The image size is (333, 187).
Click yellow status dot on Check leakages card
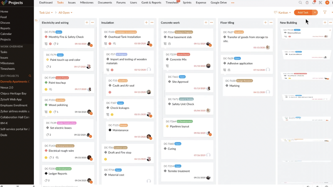point(112,115)
